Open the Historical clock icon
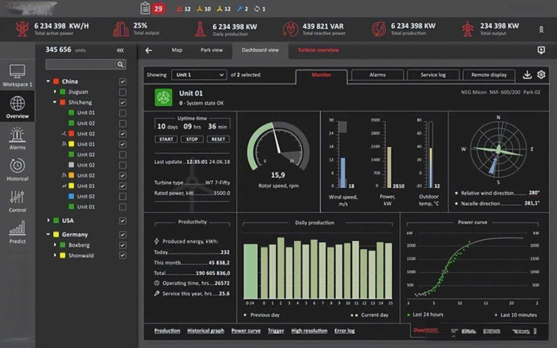Screen dimensions: 557x348 18,166
